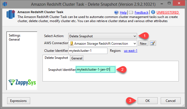Click the Help link

click(123, 13)
